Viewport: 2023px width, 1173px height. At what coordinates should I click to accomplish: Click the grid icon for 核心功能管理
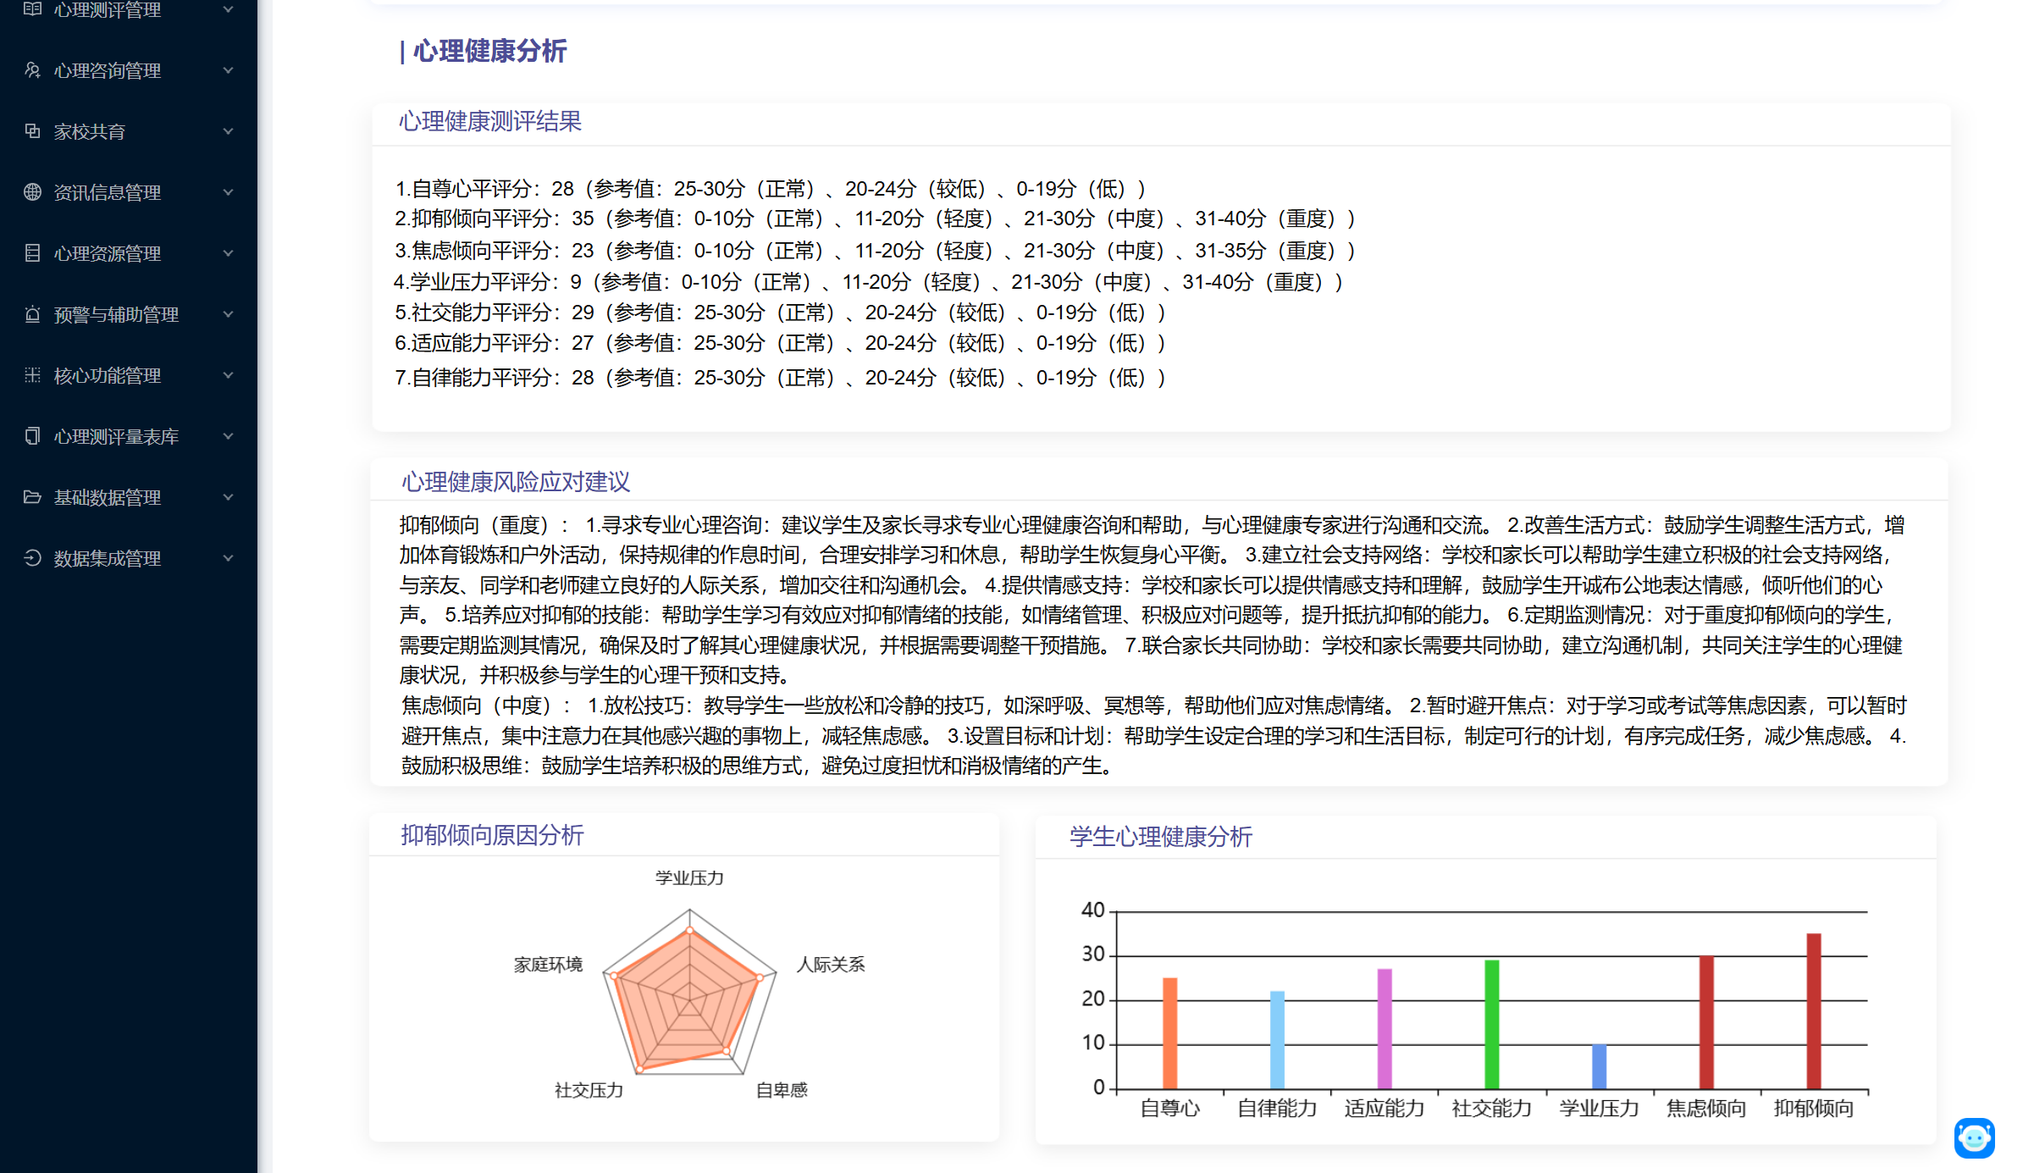click(x=32, y=375)
